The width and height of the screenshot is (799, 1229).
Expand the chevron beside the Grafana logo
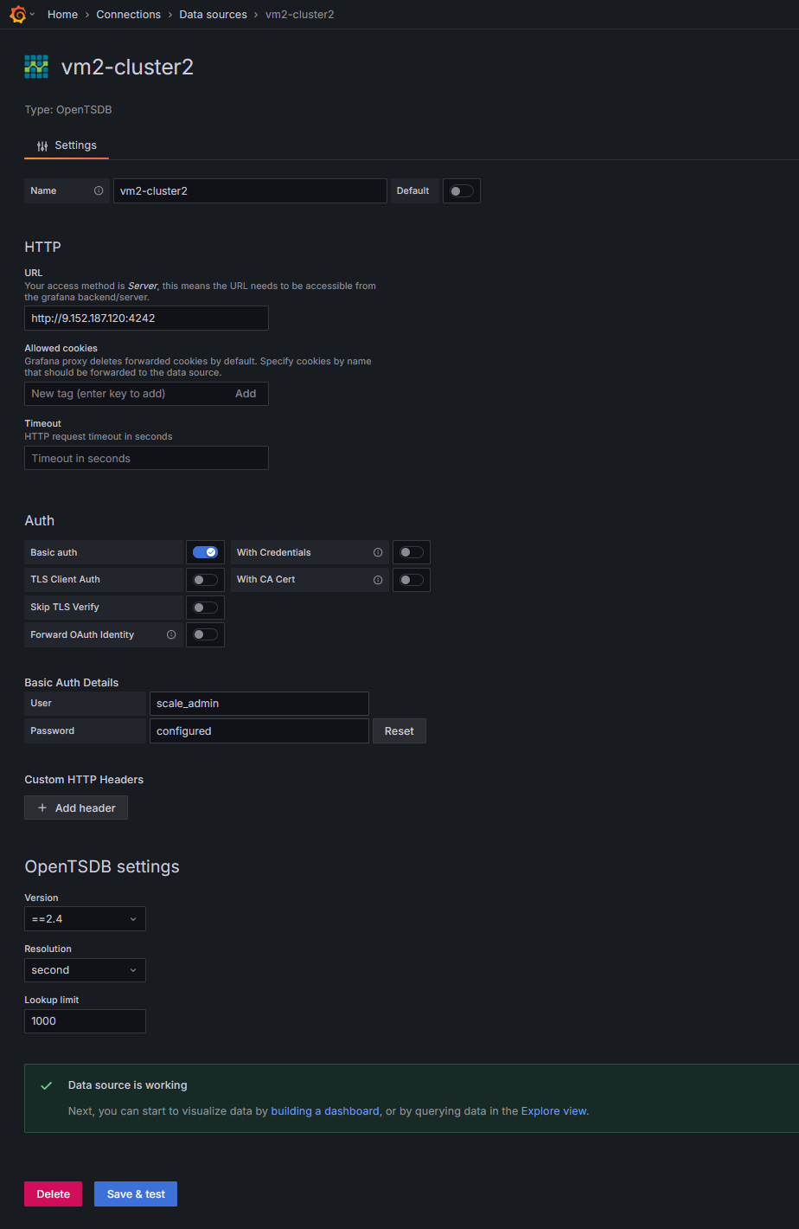[x=33, y=15]
